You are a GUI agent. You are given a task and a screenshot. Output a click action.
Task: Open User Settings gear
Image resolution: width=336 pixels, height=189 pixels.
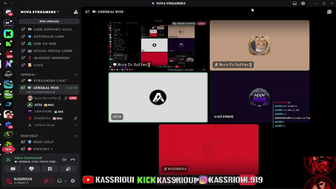[x=73, y=181]
